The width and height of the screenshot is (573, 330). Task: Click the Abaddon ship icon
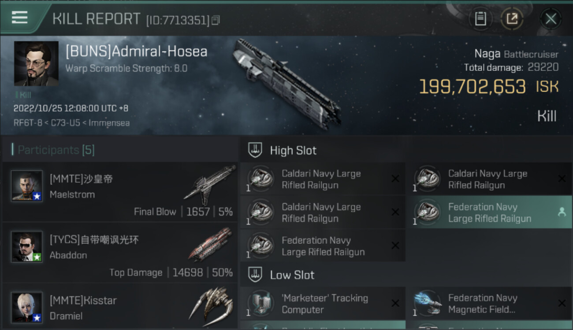point(210,244)
